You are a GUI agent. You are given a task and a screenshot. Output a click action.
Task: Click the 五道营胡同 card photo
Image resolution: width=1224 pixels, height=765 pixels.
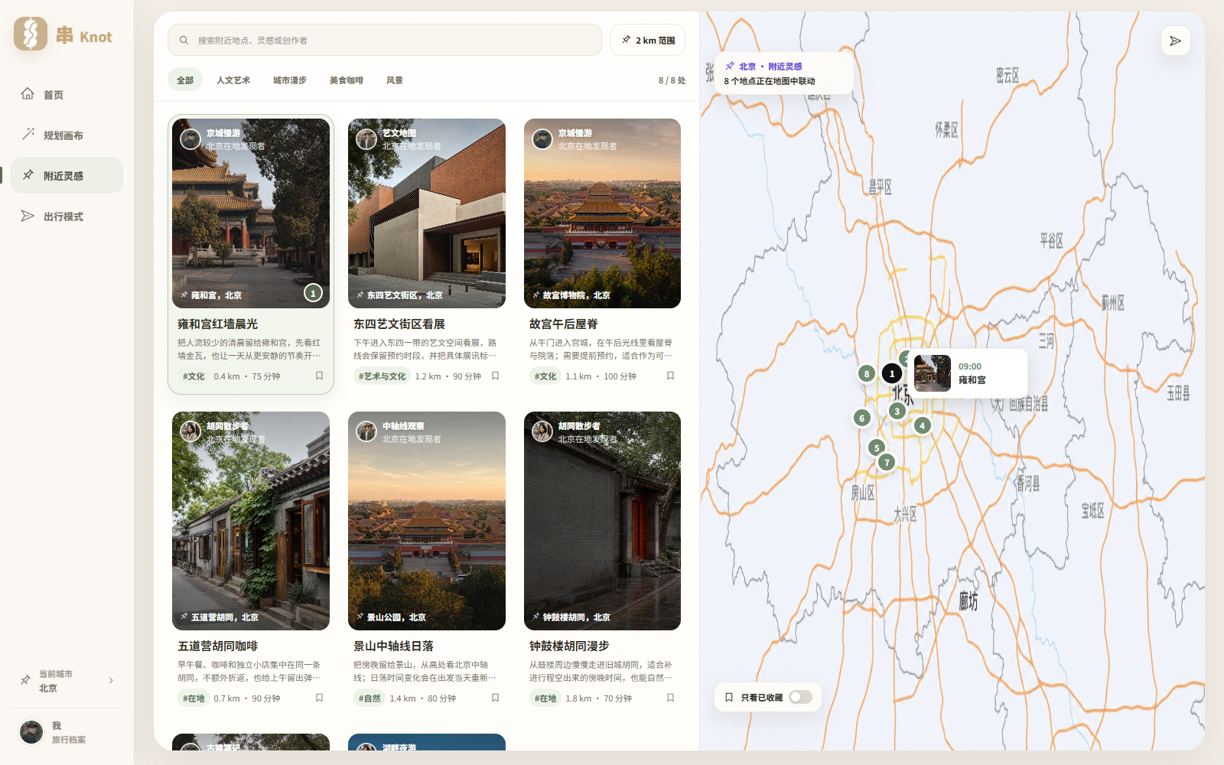point(251,521)
